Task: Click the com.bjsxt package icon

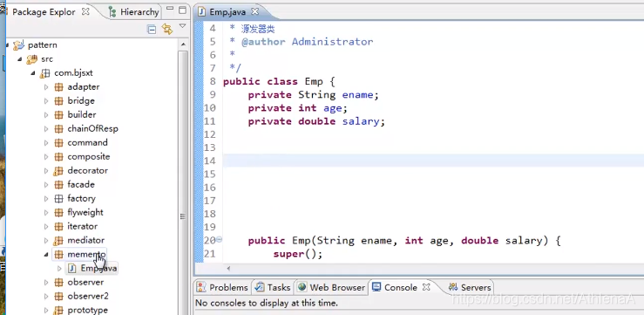Action: [x=44, y=73]
